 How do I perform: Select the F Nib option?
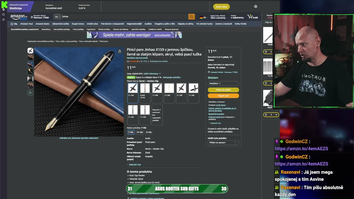point(131,132)
